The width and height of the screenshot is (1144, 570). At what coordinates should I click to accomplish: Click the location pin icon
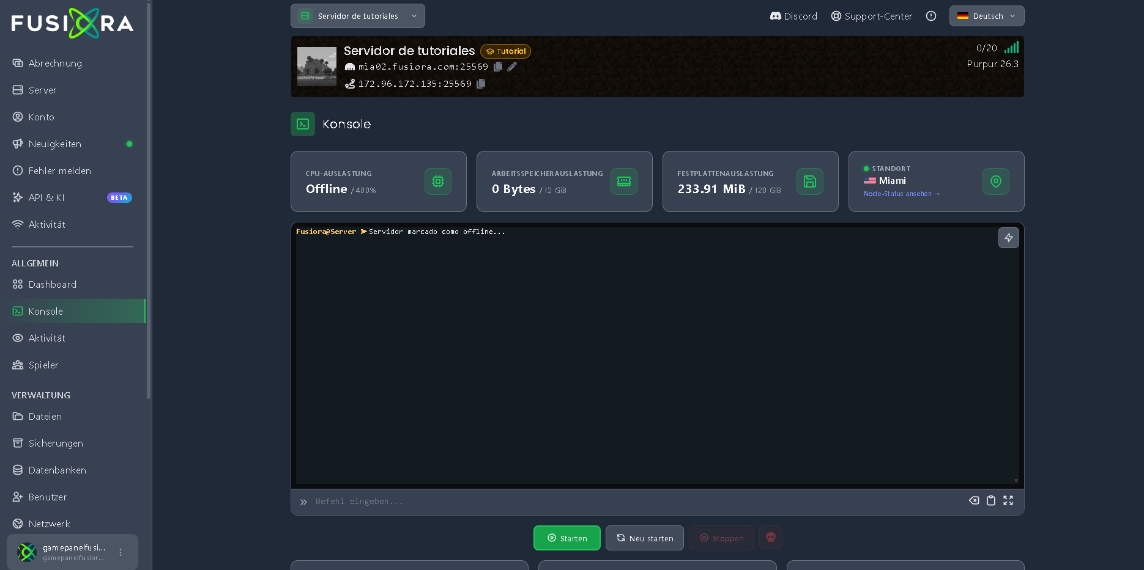[996, 181]
